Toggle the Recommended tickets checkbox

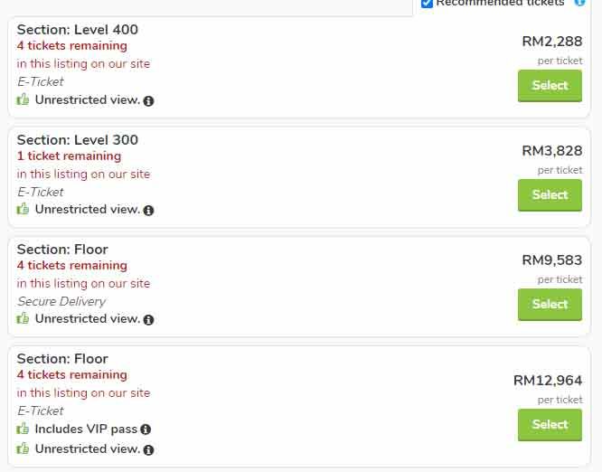pos(427,4)
